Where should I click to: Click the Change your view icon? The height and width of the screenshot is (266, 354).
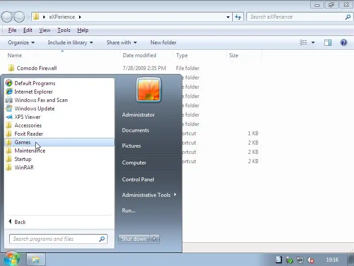pyautogui.click(x=303, y=43)
